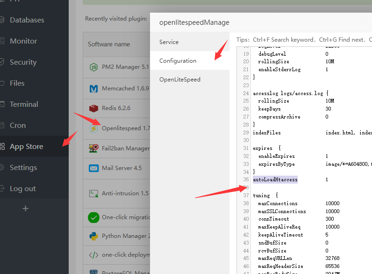Viewport: 372px width, 274px height.
Task: Click the connTimeout config line
Action: point(273,219)
